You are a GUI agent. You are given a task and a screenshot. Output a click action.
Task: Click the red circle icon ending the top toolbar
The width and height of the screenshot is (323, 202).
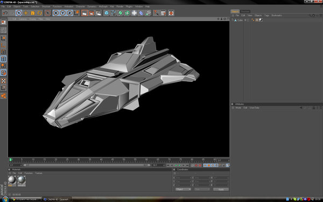tap(171, 13)
